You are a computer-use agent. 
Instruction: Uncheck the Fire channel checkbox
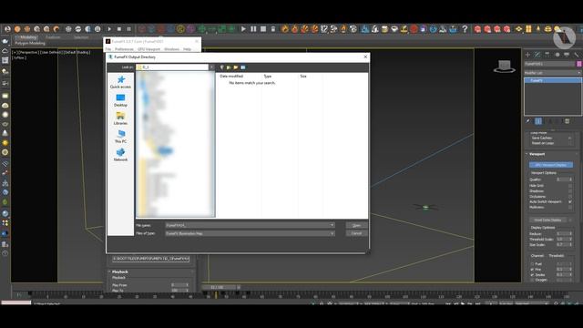[x=532, y=270]
